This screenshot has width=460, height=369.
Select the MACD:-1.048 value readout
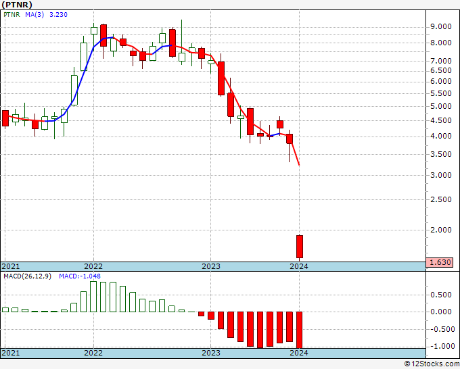pos(80,276)
